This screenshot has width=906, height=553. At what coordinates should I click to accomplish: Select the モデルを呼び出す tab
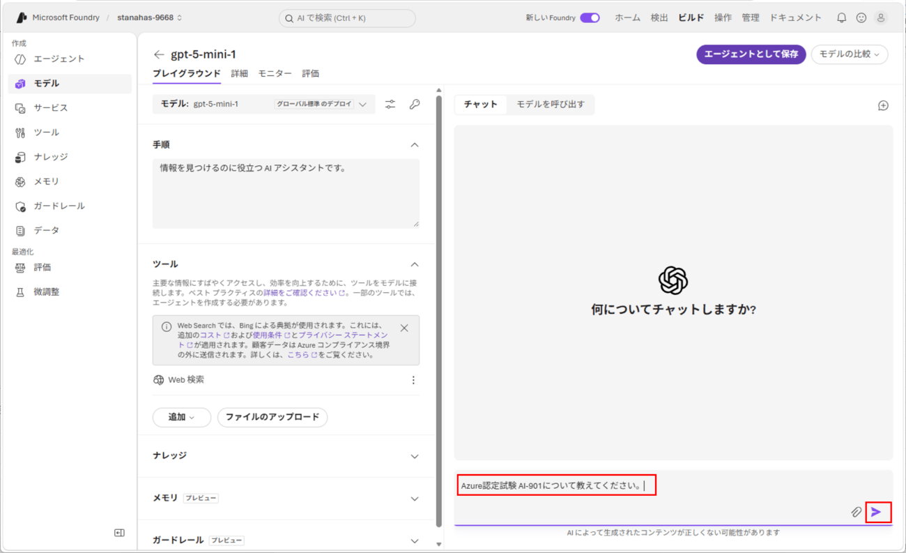point(551,105)
